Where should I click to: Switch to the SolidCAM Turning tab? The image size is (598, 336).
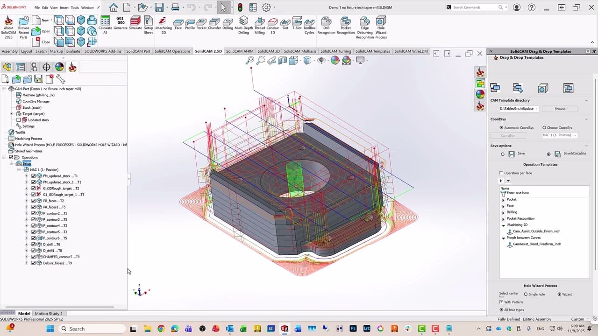point(336,51)
